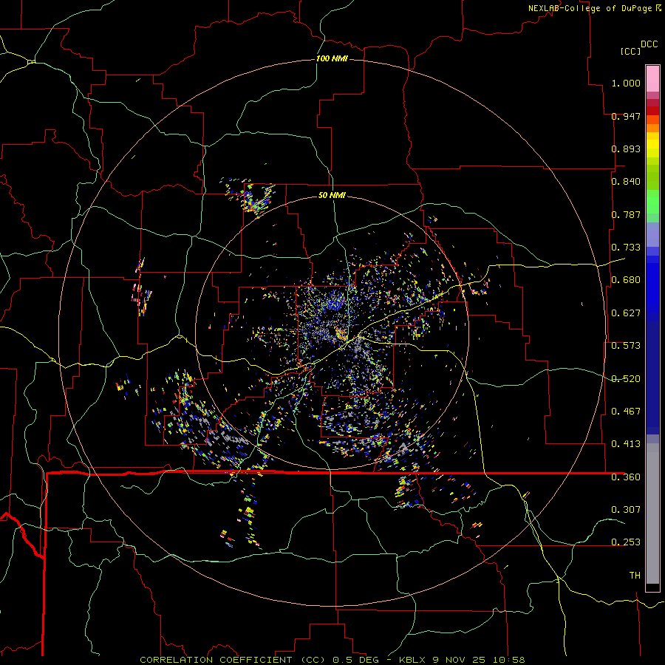Click the 0.467 scale value
Image resolution: width=665 pixels, height=665 pixels.
point(626,412)
